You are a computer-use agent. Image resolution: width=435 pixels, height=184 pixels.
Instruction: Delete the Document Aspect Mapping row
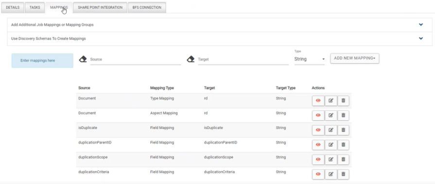coord(343,116)
